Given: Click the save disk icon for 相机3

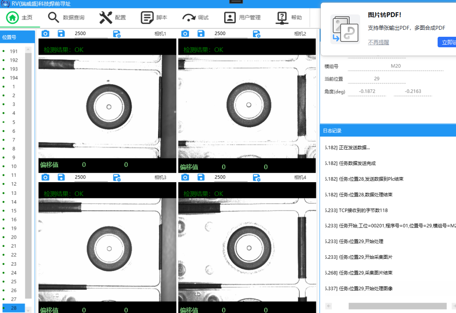Looking at the screenshot, I should point(61,177).
